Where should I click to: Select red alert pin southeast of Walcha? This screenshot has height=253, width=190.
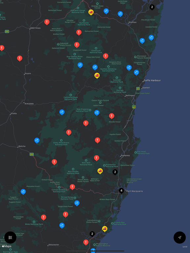coord(54,162)
